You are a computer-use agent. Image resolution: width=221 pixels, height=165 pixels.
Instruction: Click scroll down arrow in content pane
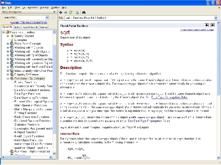pos(218,158)
